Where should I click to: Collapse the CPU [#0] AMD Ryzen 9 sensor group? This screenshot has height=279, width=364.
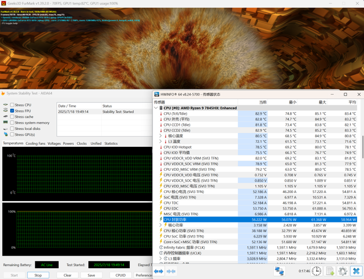pyautogui.click(x=156, y=108)
